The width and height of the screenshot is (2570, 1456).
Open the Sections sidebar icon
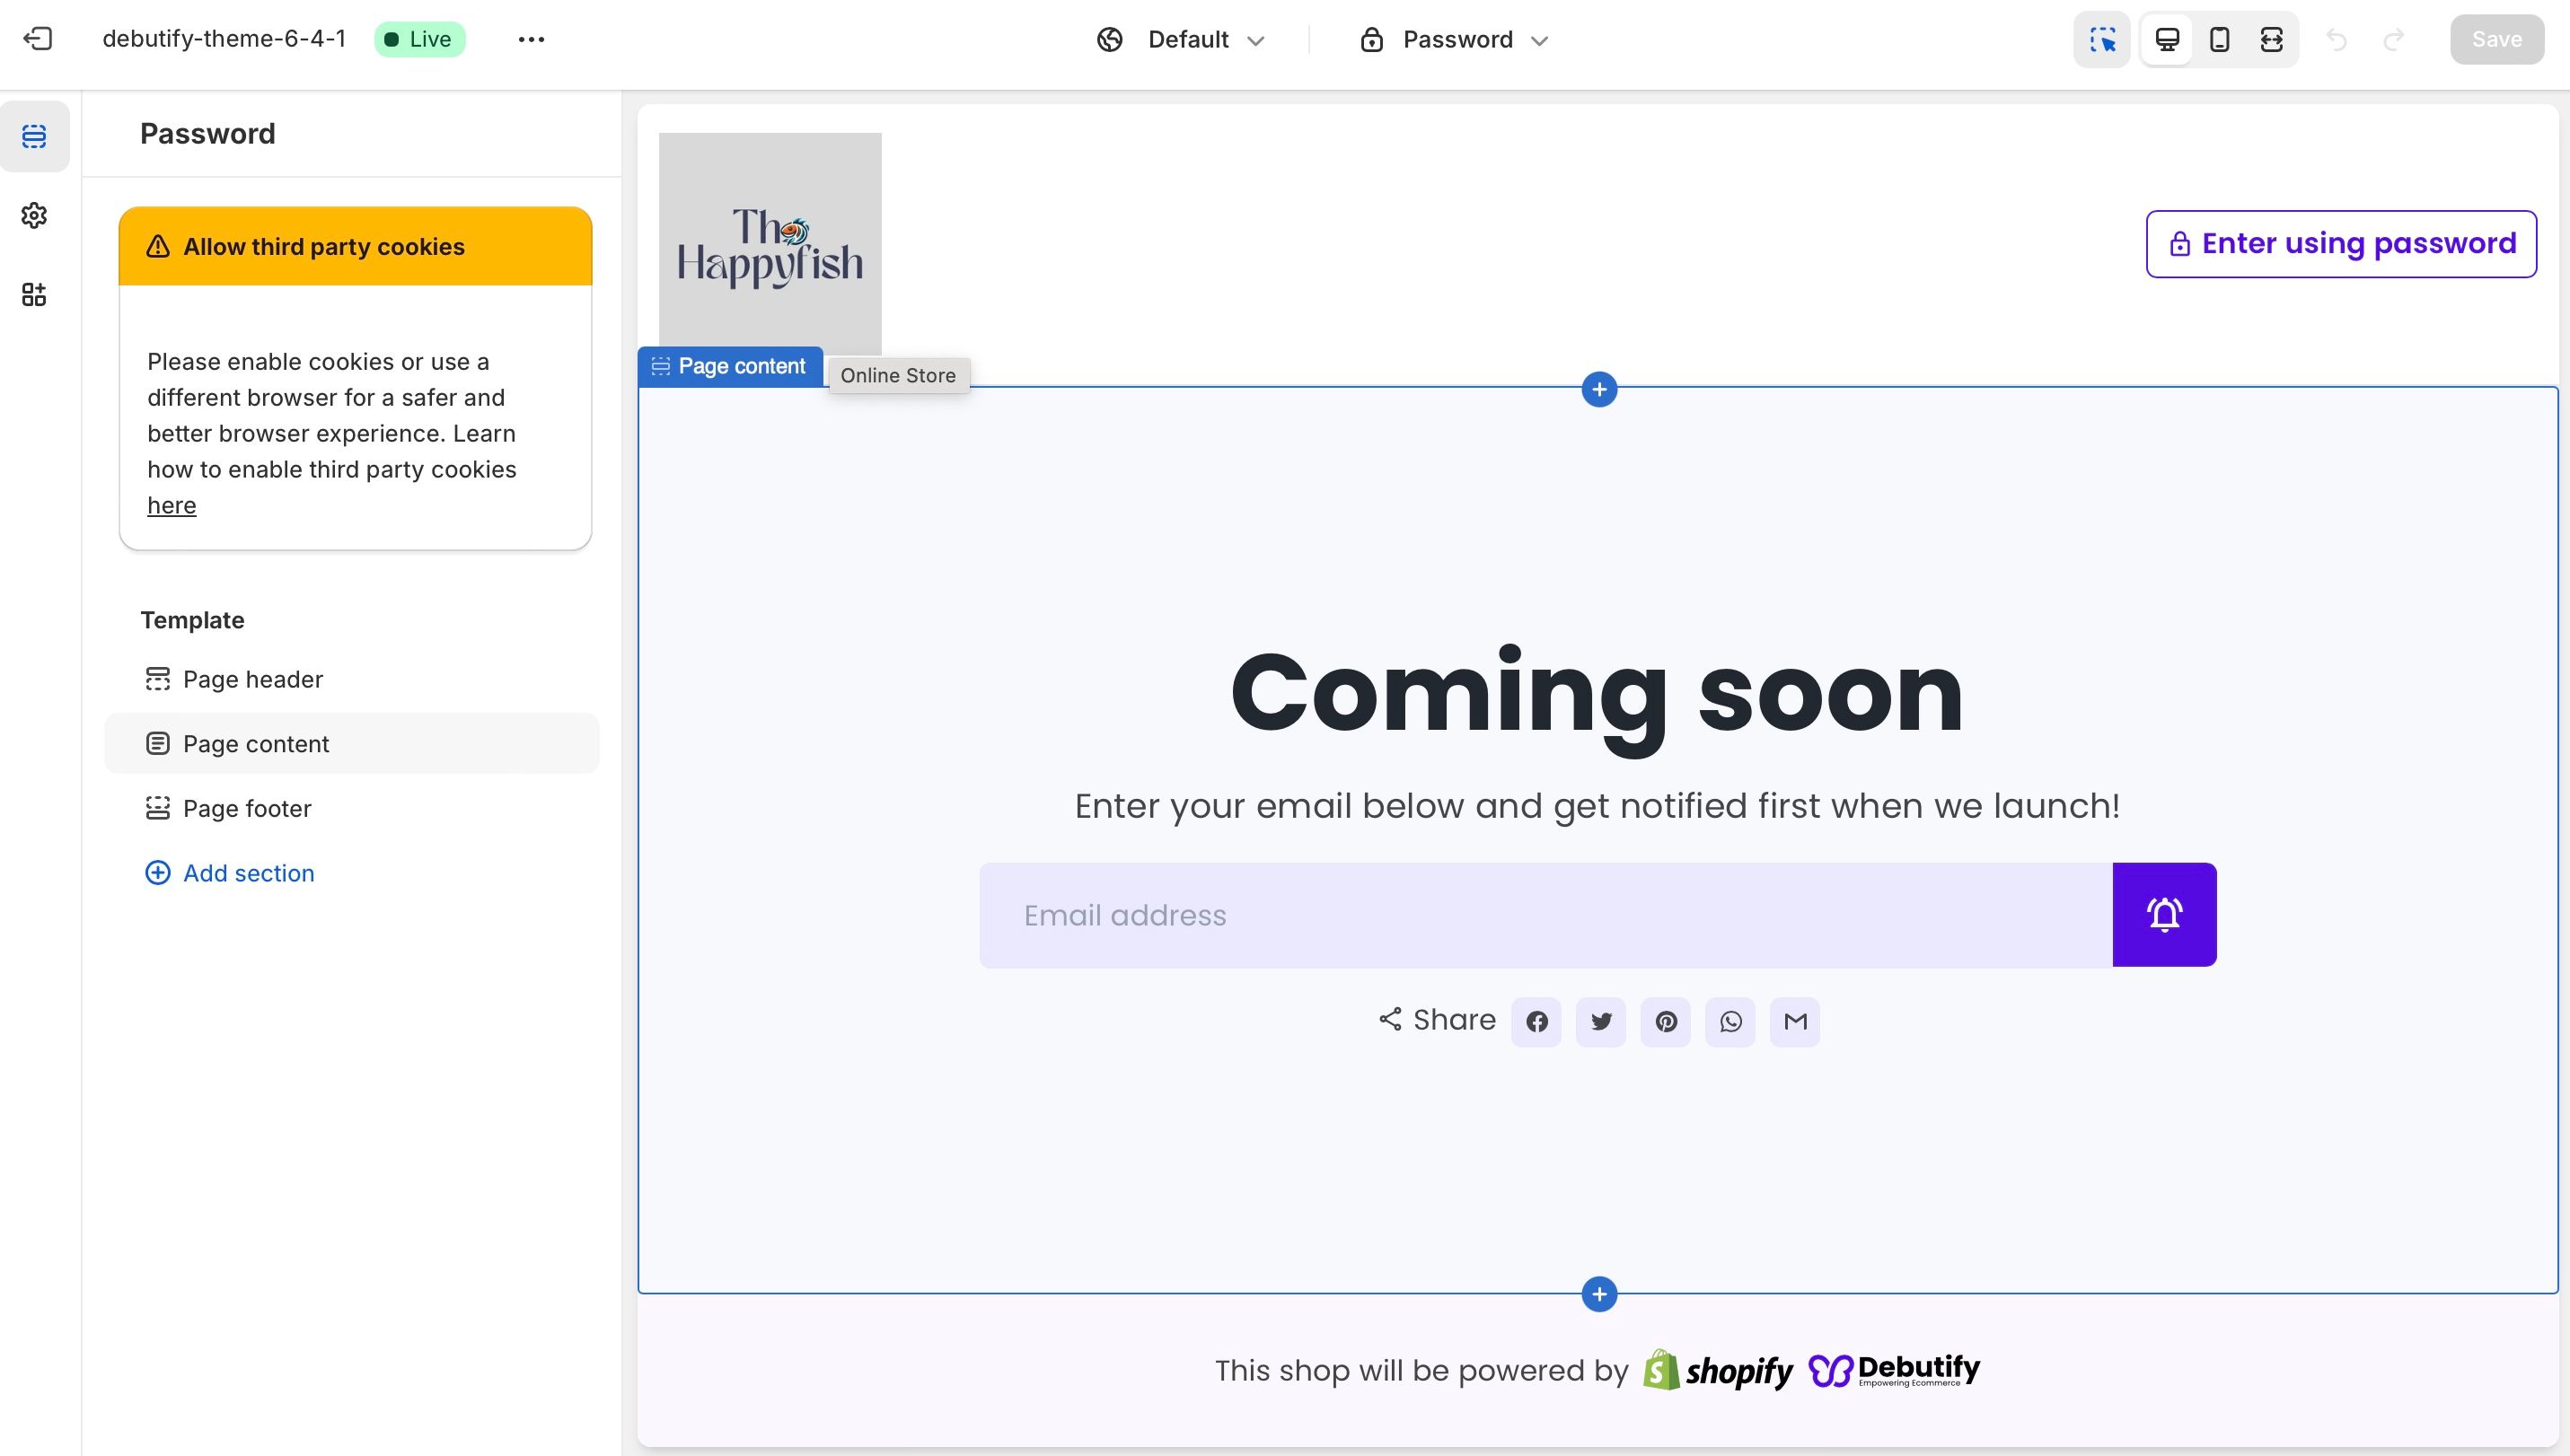[34, 136]
